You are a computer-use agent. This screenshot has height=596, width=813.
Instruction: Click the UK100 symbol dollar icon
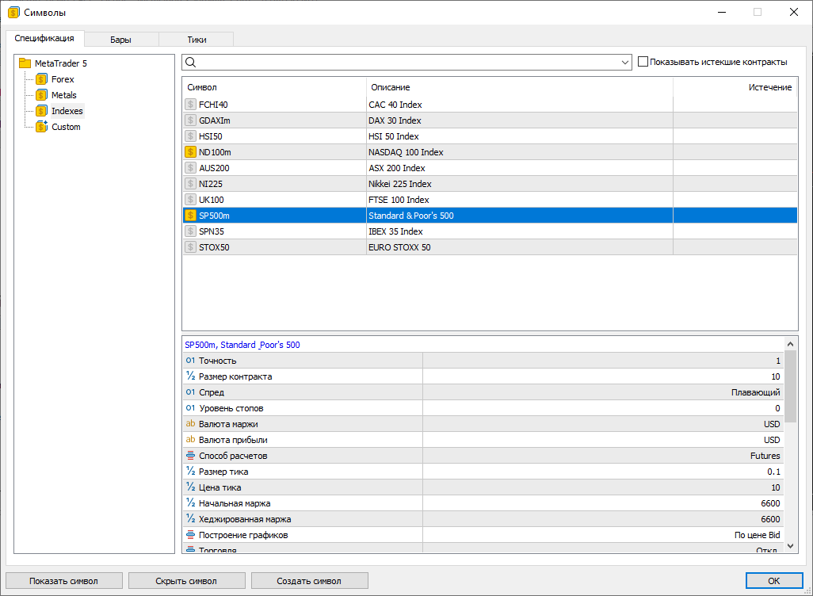point(190,200)
